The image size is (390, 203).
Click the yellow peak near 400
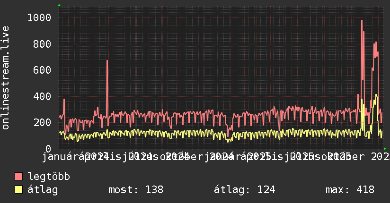376,95
